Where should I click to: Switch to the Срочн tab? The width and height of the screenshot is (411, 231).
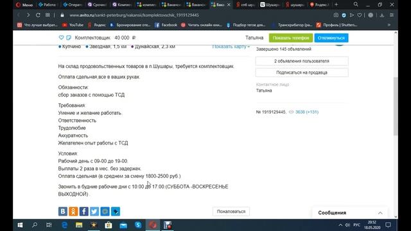pos(97,4)
